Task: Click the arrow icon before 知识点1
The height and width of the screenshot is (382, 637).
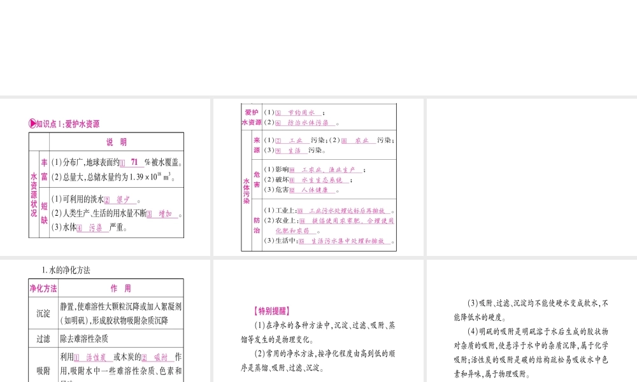Action: (32, 124)
